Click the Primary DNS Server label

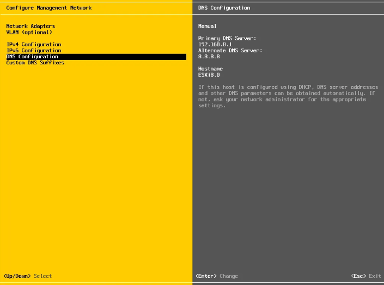click(x=227, y=38)
